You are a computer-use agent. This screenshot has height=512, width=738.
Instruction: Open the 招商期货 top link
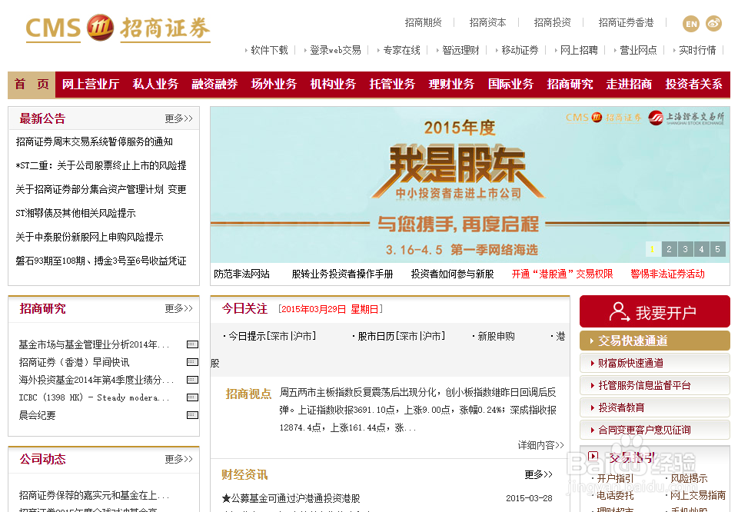[x=423, y=22]
